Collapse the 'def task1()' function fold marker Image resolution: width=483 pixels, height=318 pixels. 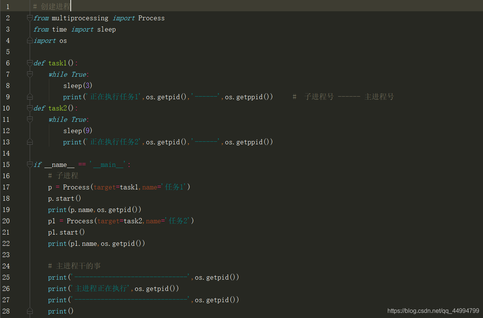point(30,63)
